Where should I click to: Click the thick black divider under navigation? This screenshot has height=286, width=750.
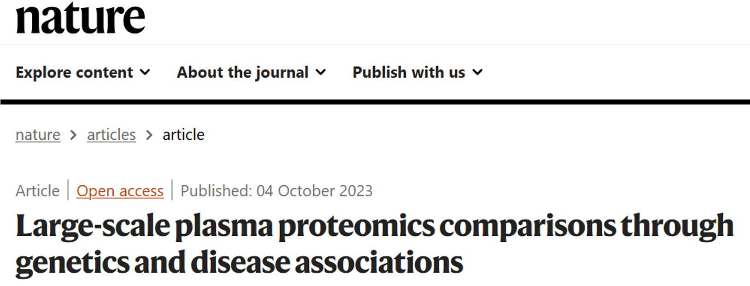pos(375,102)
